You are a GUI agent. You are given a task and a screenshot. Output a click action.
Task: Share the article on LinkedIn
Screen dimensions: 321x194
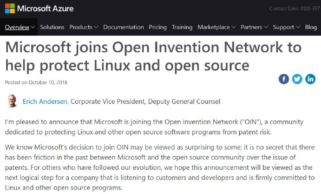pyautogui.click(x=310, y=79)
